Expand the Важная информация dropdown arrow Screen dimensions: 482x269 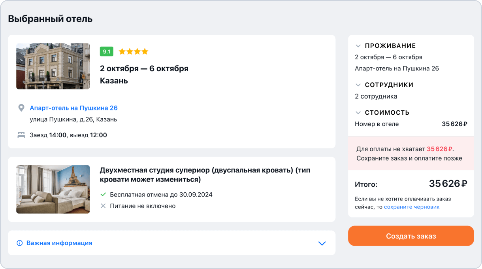point(322,243)
